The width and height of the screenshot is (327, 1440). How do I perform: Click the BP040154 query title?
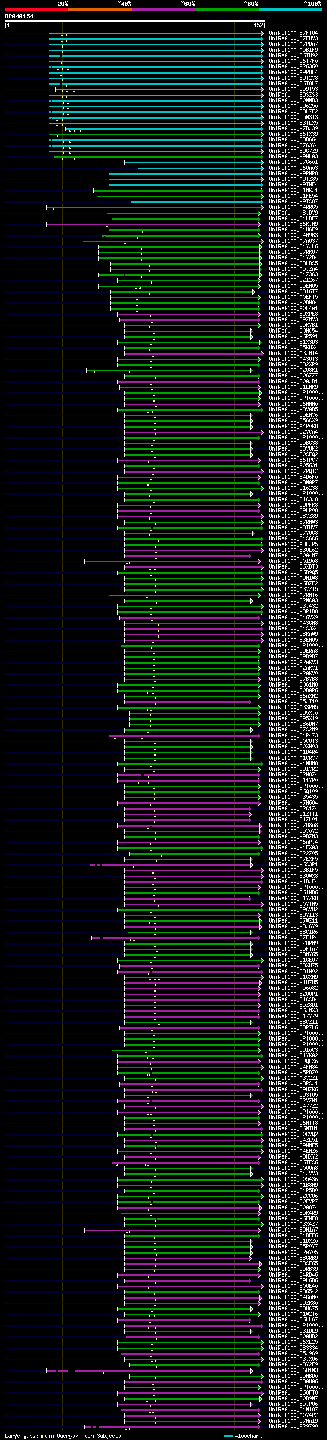click(x=19, y=16)
